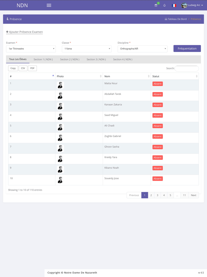This screenshot has width=207, height=277.
Task: Click the NDN logo
Action: tap(22, 5)
